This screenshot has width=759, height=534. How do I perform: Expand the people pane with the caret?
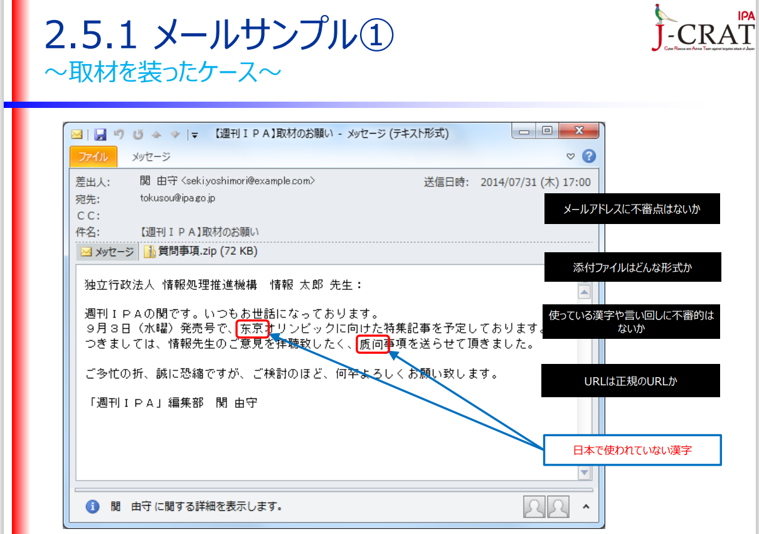point(585,506)
